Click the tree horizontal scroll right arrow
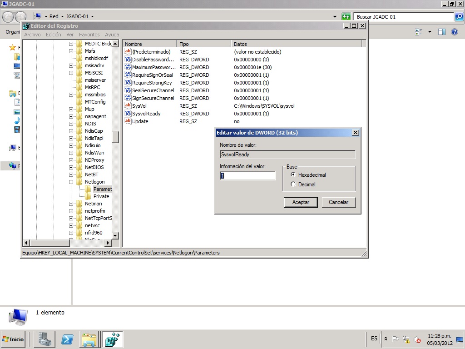 [108, 243]
